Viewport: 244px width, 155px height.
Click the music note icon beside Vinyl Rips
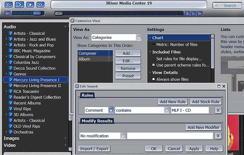[10, 109]
